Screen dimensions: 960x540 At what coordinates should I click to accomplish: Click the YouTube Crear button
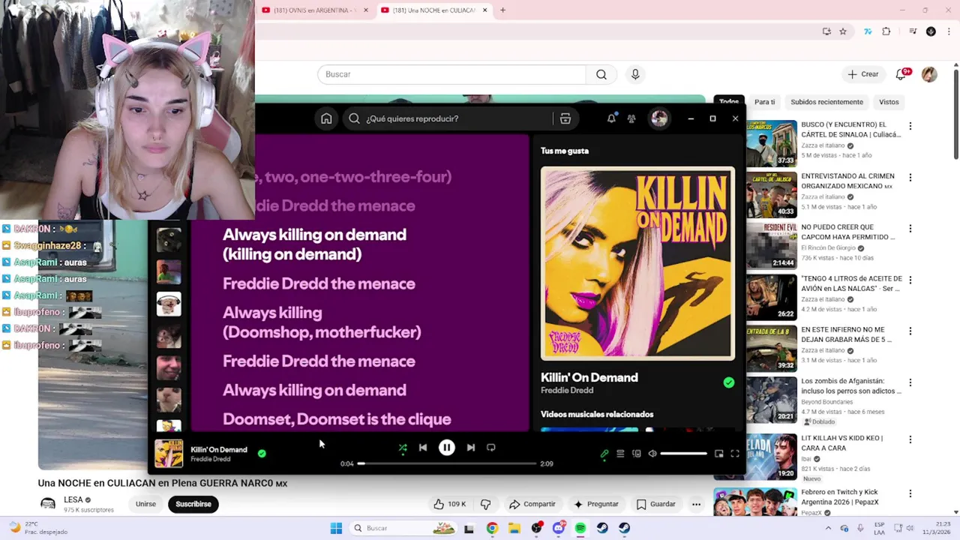pos(863,74)
